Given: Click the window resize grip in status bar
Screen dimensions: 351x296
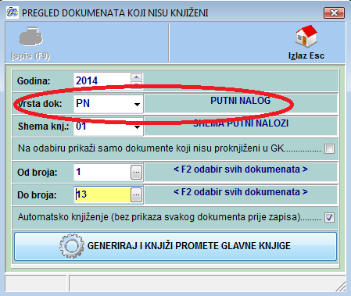Looking at the screenshot, I should pyautogui.click(x=340, y=286).
